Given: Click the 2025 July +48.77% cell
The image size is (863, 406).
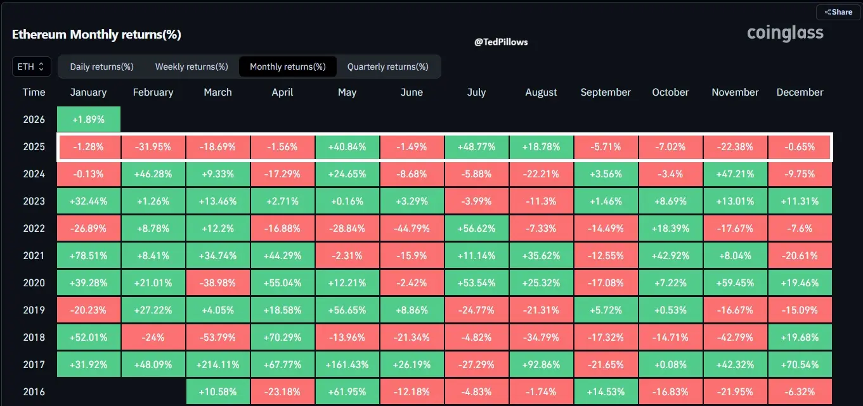Looking at the screenshot, I should click(x=476, y=147).
